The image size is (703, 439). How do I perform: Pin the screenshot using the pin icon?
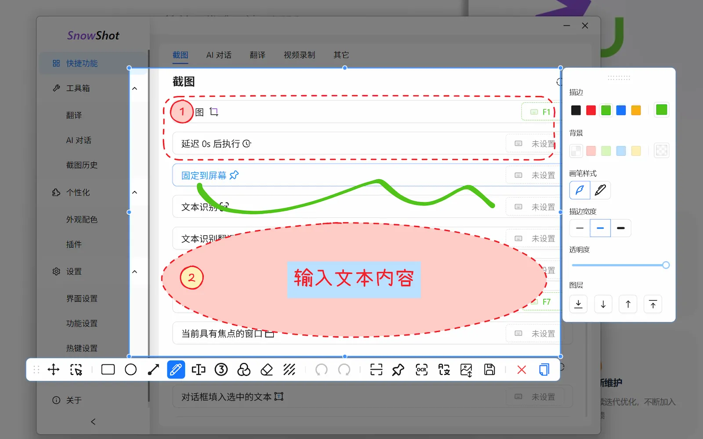click(398, 370)
